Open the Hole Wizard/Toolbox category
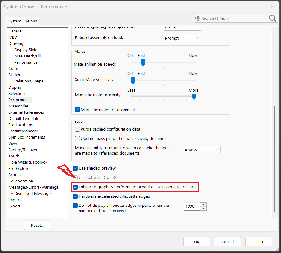This screenshot has width=281, height=253. pos(28,162)
